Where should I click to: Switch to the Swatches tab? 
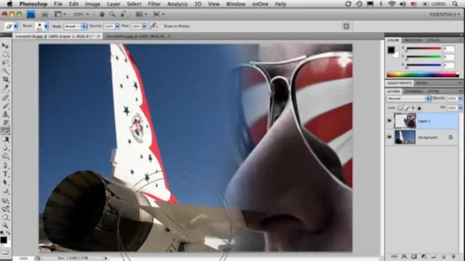413,40
